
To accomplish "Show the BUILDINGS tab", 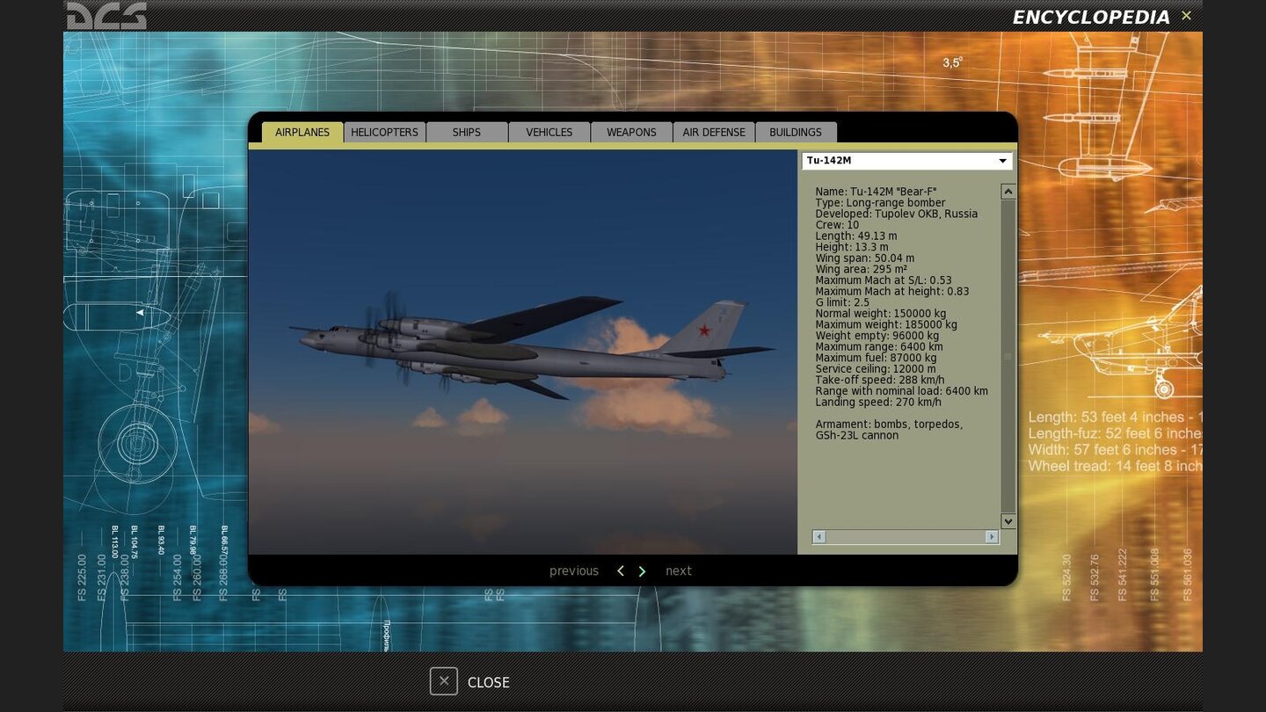I will pyautogui.click(x=796, y=133).
